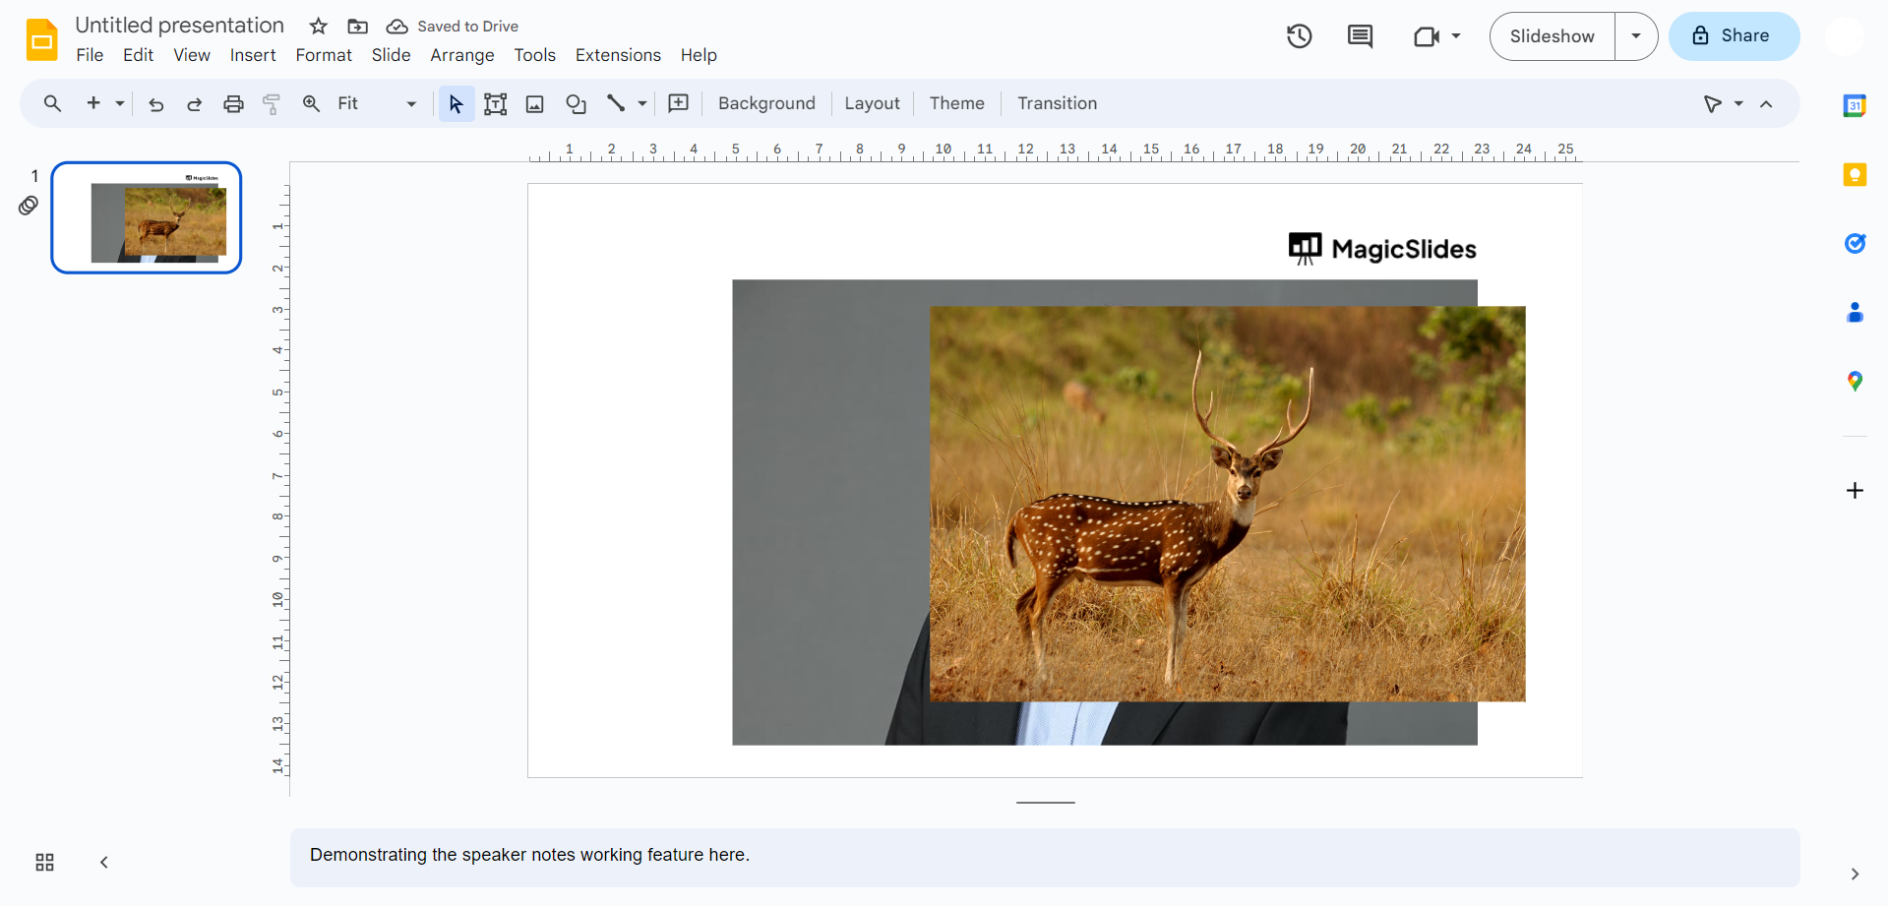Open the Arrange menu
Image resolution: width=1888 pixels, height=906 pixels.
(x=461, y=55)
